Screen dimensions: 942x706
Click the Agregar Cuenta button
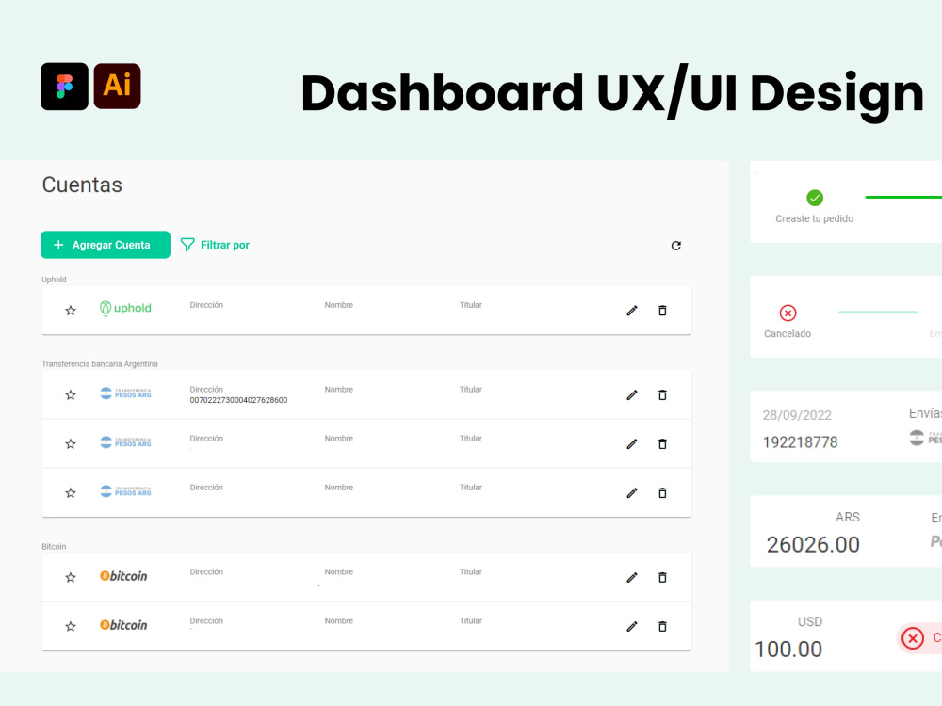[x=106, y=245]
